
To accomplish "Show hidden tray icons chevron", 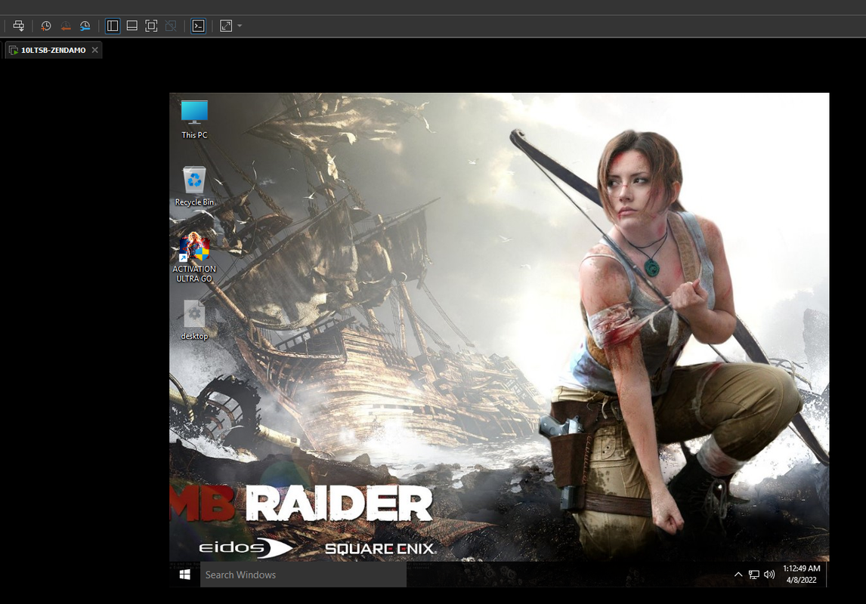I will (x=738, y=575).
